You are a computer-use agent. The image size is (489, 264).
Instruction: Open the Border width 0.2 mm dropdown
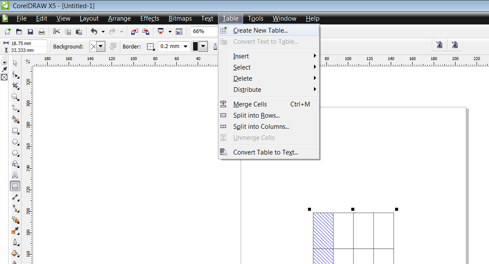(186, 46)
